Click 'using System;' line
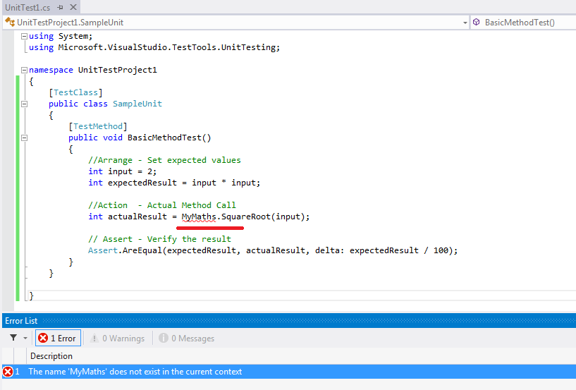 pos(61,36)
